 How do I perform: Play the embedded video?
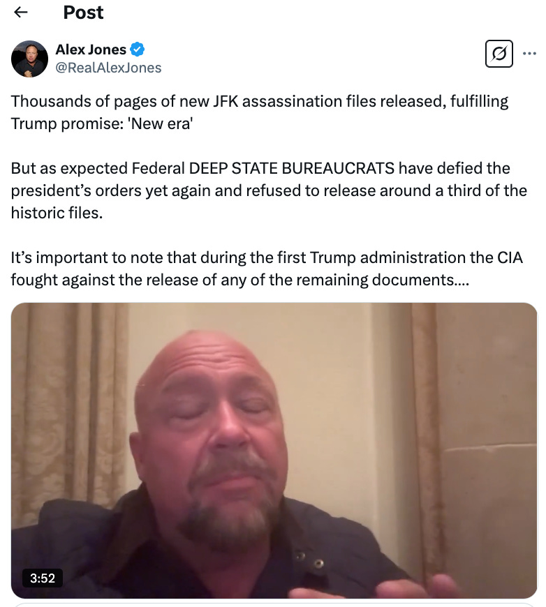274,451
